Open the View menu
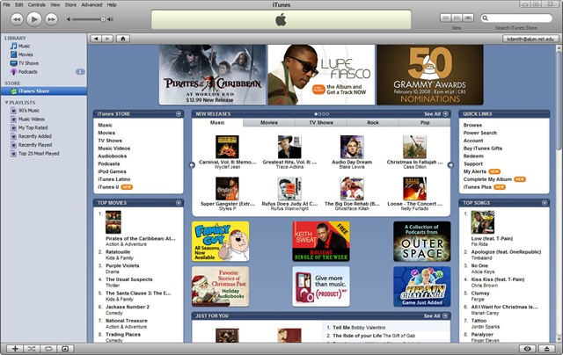This screenshot has width=563, height=355. click(x=55, y=4)
